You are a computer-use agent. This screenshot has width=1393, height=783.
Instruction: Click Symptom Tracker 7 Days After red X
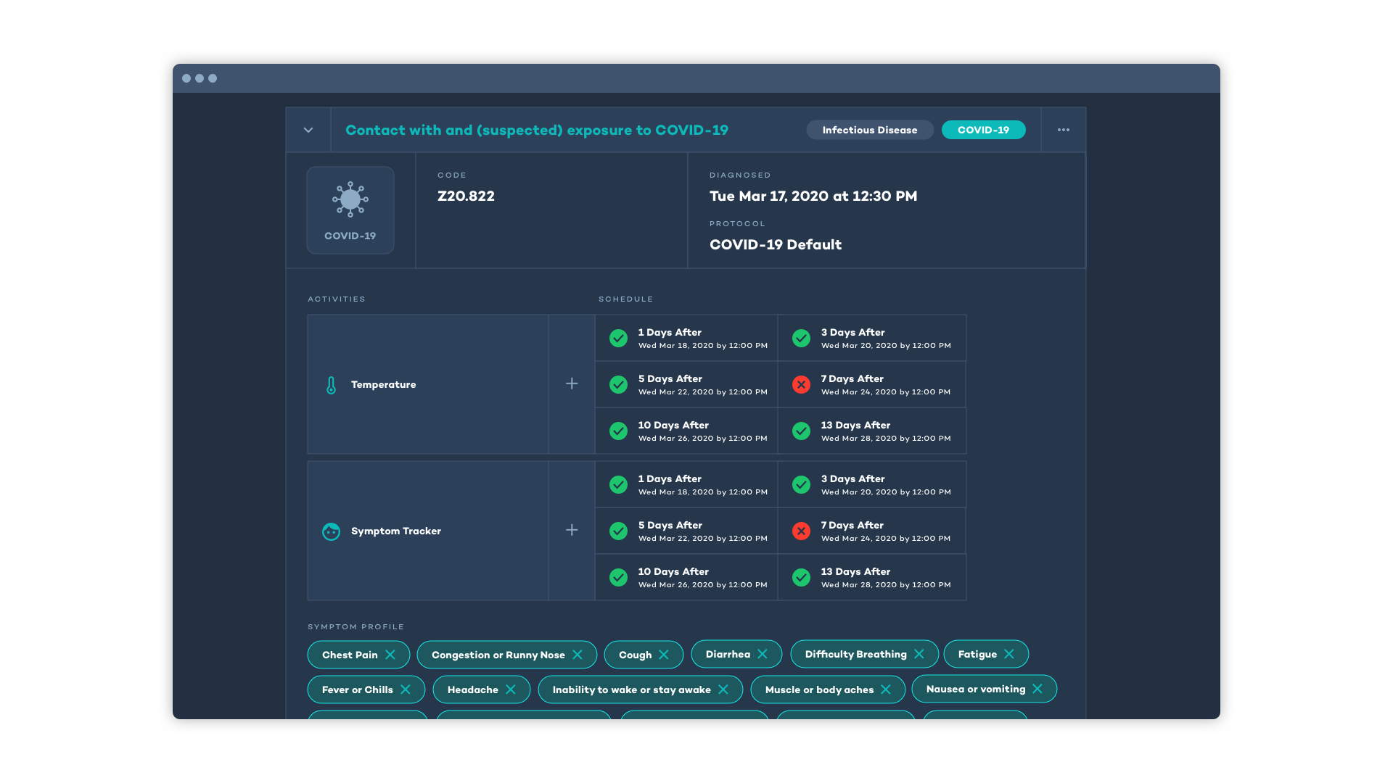tap(801, 531)
